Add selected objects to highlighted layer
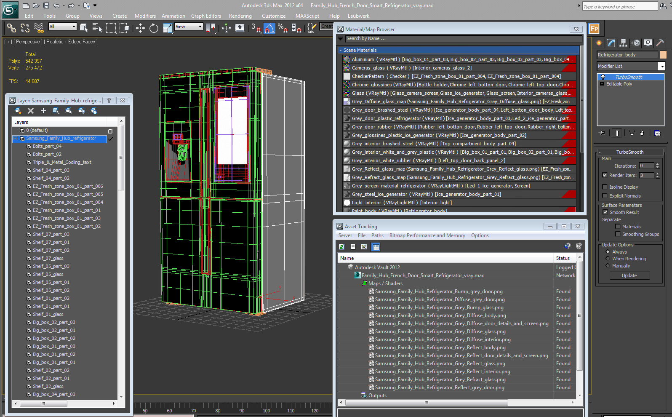 43,111
